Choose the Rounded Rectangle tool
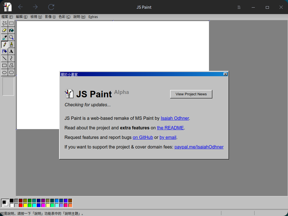The height and width of the screenshot is (216, 288). pos(11,73)
